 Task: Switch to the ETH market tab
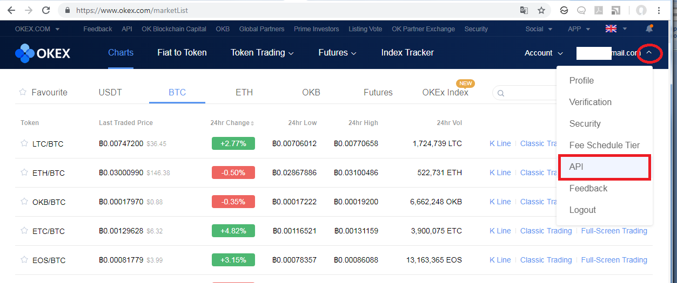click(x=244, y=92)
